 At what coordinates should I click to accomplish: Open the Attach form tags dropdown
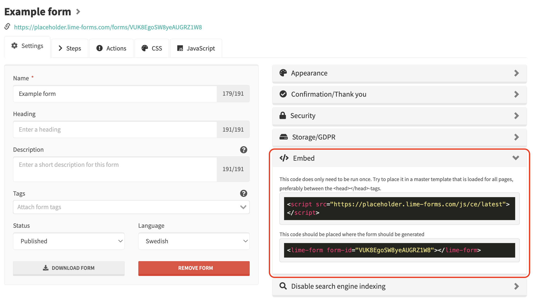click(131, 207)
